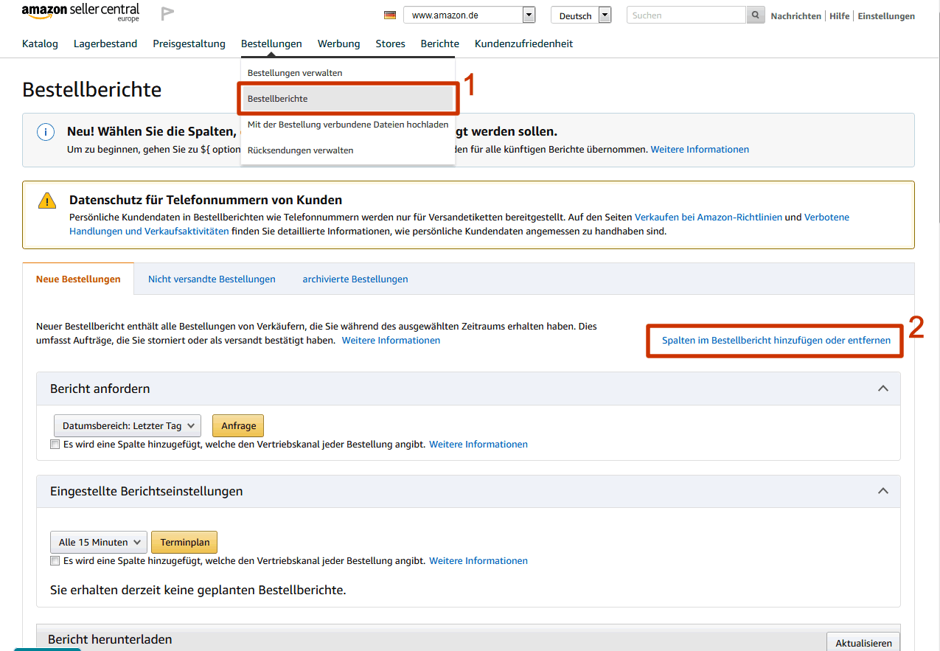
Task: Enable Vertriebskanal column checkbox under Berichtseinstellungen
Action: [x=55, y=561]
